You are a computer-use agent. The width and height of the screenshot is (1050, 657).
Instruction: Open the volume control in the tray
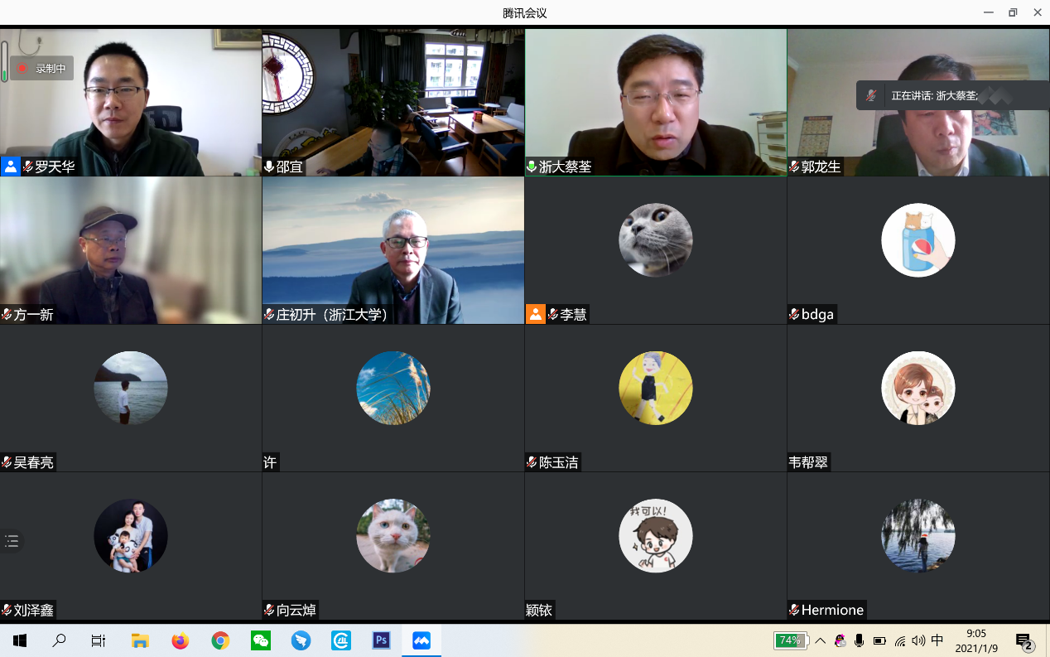(918, 640)
